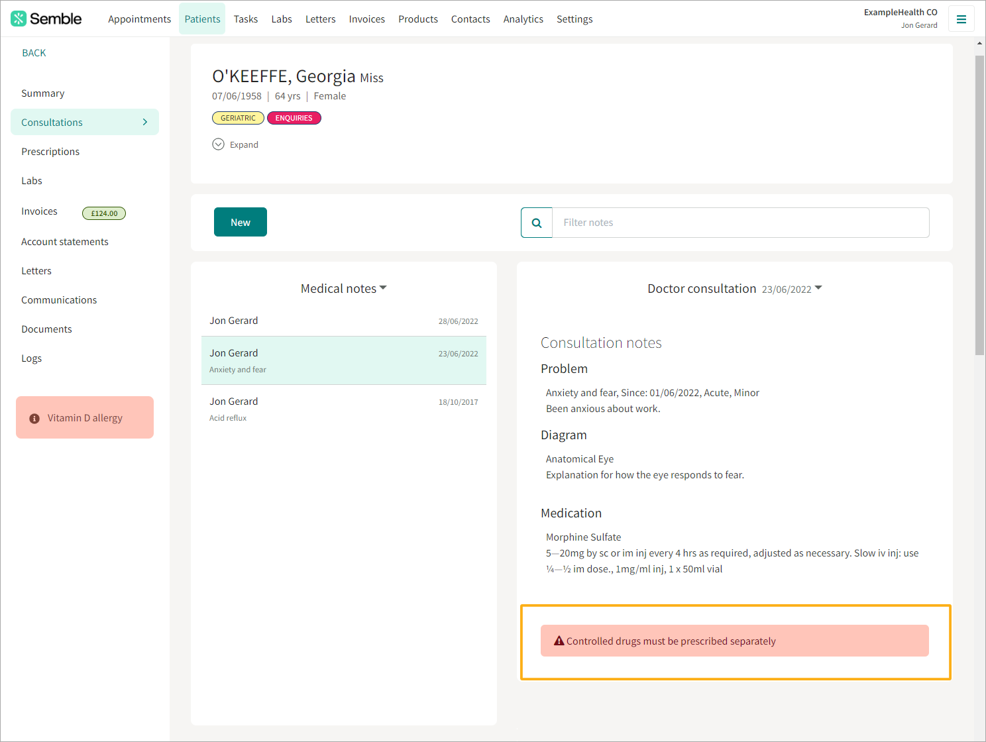Click the page vertical scrollbar

979,205
